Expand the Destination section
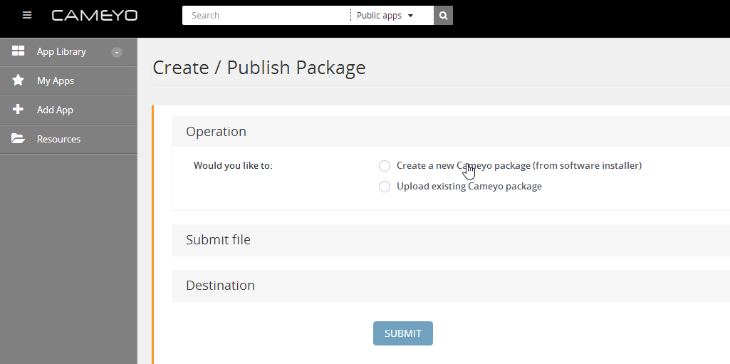This screenshot has width=730, height=364. (x=451, y=286)
